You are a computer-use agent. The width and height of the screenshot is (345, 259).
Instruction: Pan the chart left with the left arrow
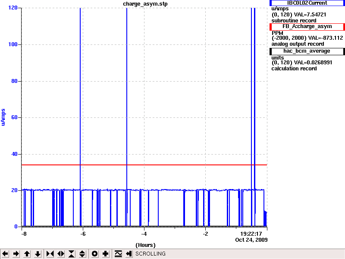click(5, 254)
